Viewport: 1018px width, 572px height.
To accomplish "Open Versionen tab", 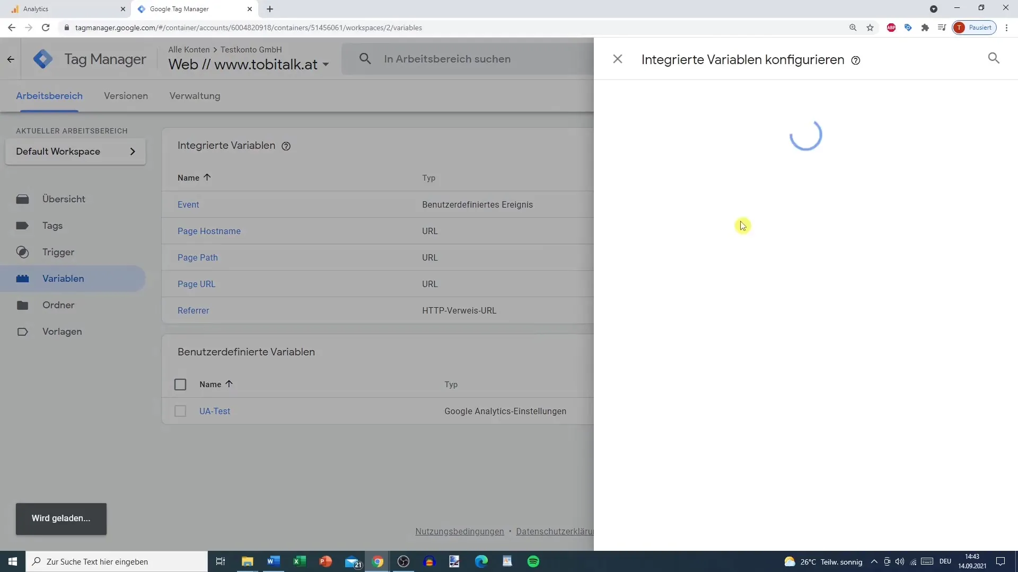I will [126, 96].
